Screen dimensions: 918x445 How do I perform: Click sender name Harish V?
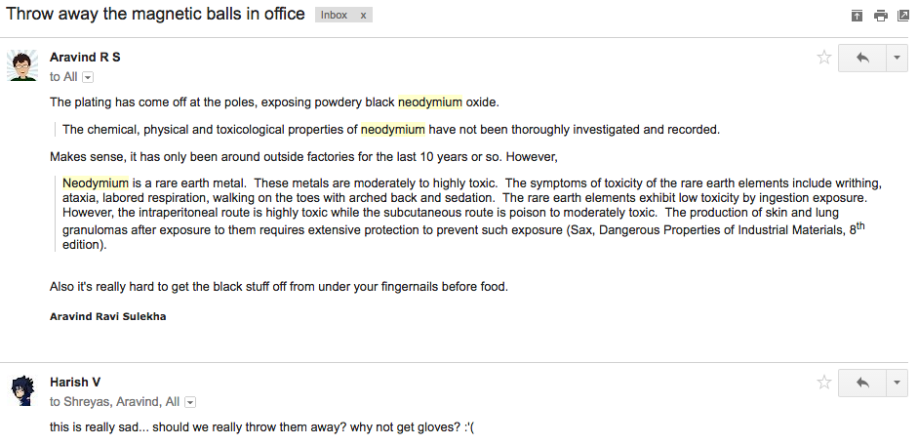75,383
